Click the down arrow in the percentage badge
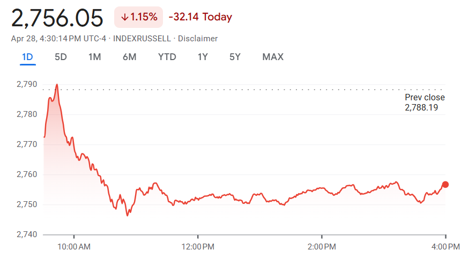469x257 pixels. [124, 17]
